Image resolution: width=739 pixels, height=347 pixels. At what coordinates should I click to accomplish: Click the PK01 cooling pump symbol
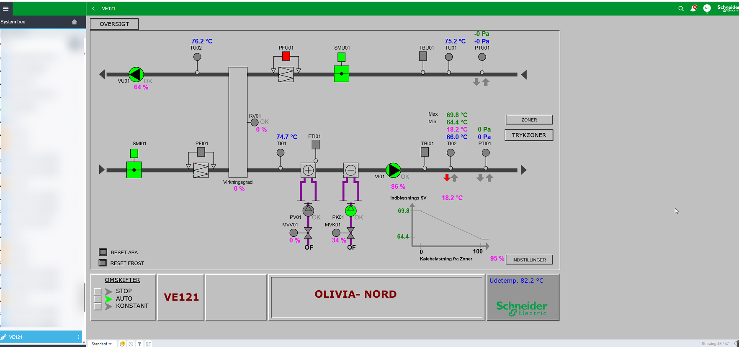[351, 210]
